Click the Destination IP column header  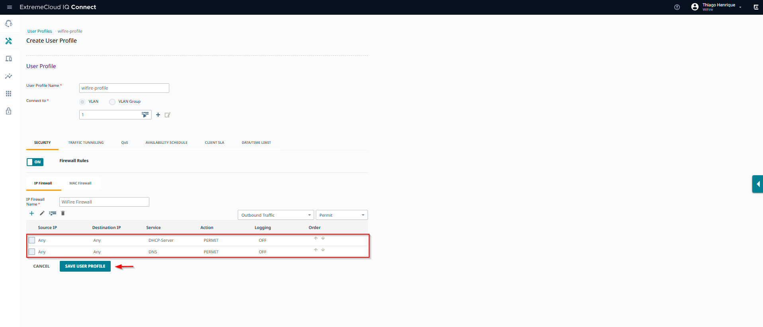tap(106, 227)
